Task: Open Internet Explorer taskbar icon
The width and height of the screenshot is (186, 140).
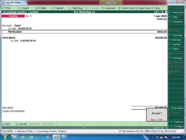Action: point(40,137)
